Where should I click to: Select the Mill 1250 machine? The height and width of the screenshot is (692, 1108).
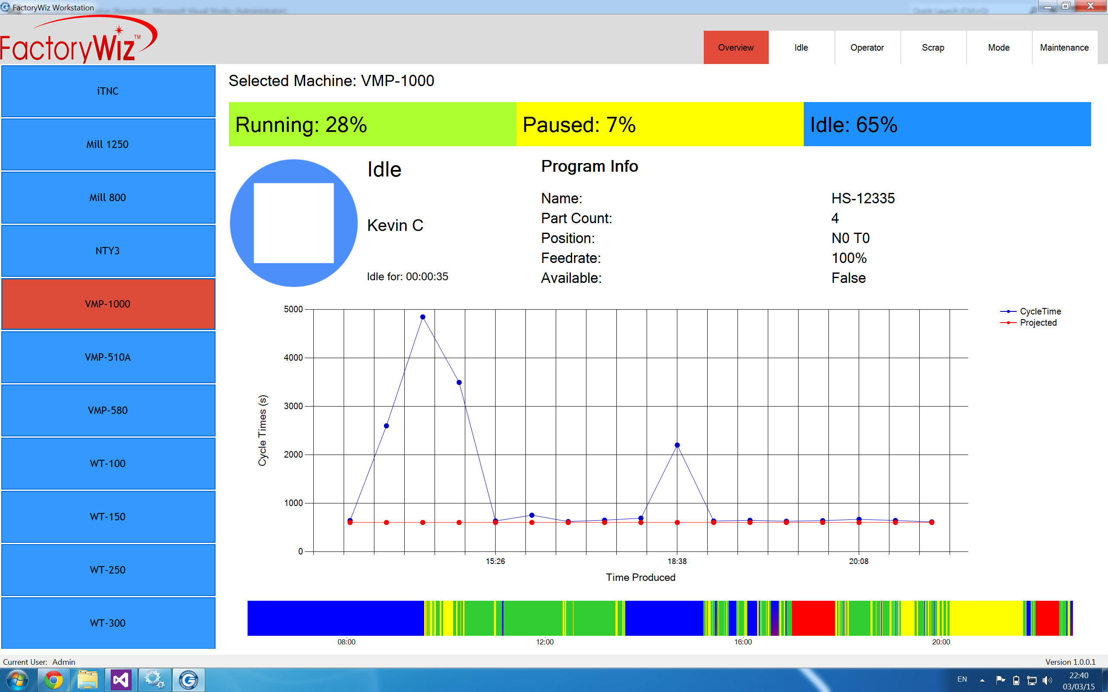pos(108,144)
